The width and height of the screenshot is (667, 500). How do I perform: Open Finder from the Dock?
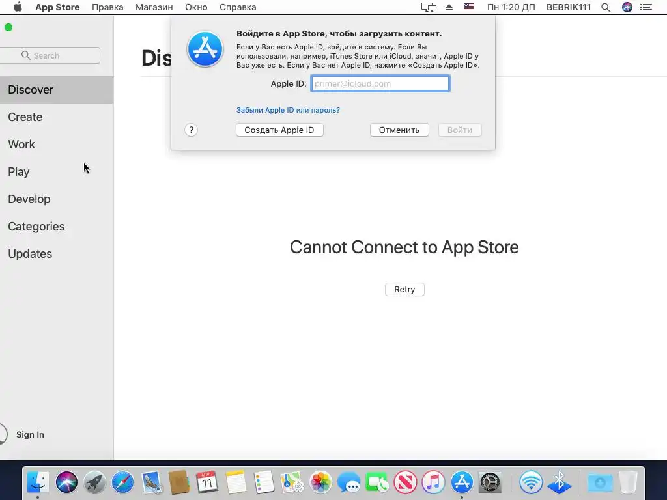(x=38, y=482)
